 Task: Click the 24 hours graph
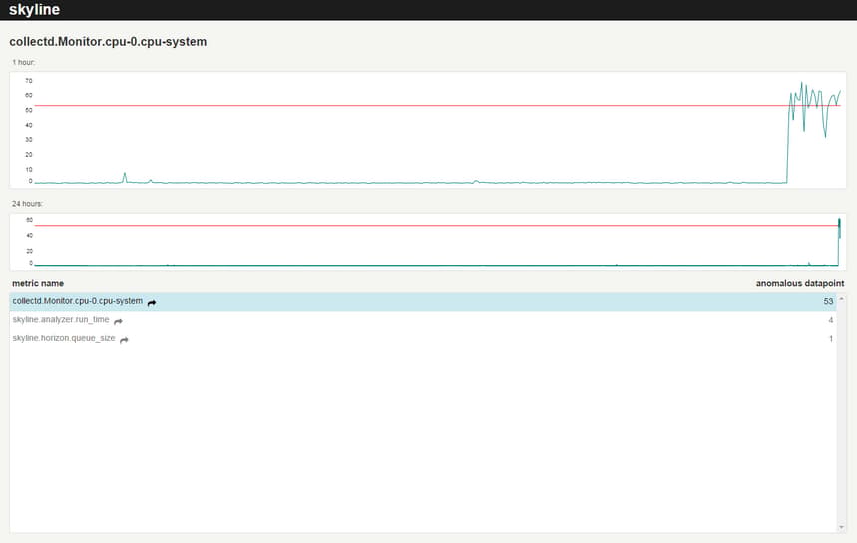coord(428,242)
